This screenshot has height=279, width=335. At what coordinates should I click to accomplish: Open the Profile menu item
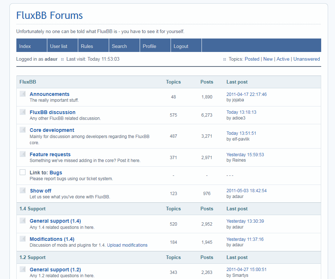[149, 46]
